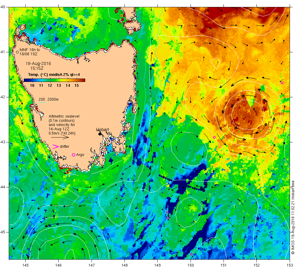The image size is (296, 272).
Task: Click the 'Altimetric sealevel' legend text
Action: point(64,116)
